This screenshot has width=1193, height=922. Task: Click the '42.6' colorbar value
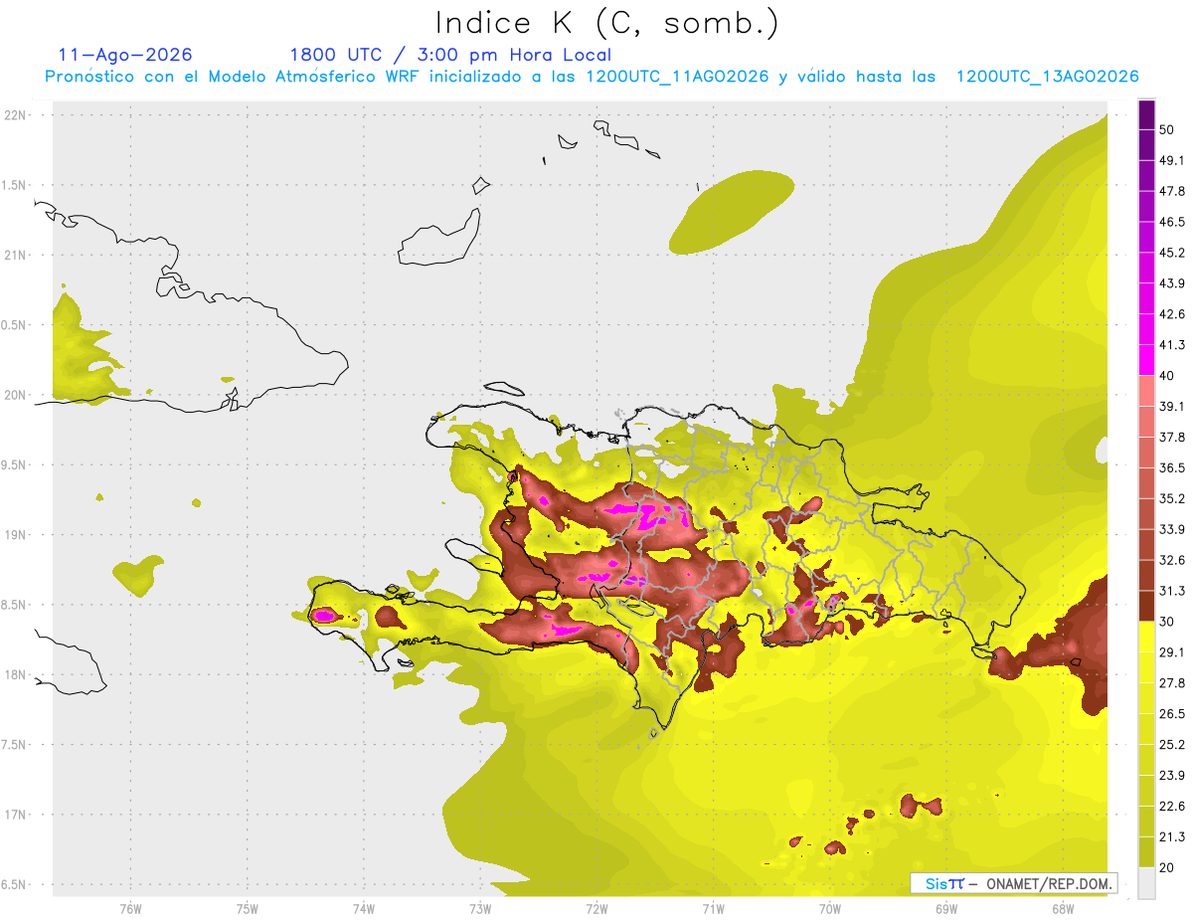(x=1172, y=314)
